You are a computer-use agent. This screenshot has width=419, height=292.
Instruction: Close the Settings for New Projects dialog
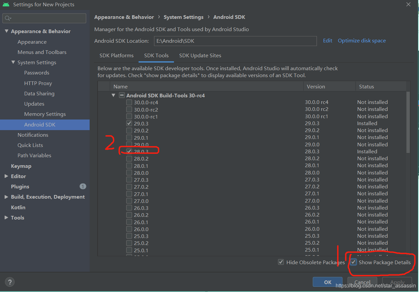click(408, 5)
